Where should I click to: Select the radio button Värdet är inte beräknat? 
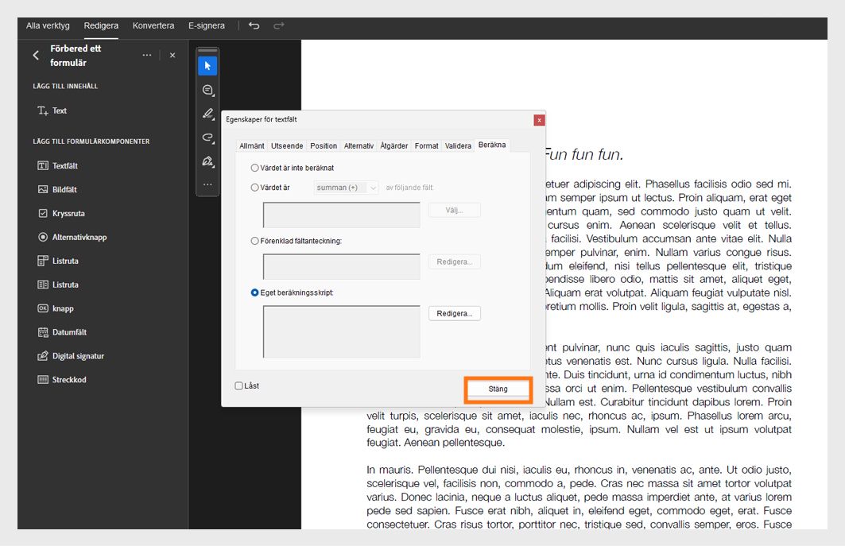click(x=255, y=168)
